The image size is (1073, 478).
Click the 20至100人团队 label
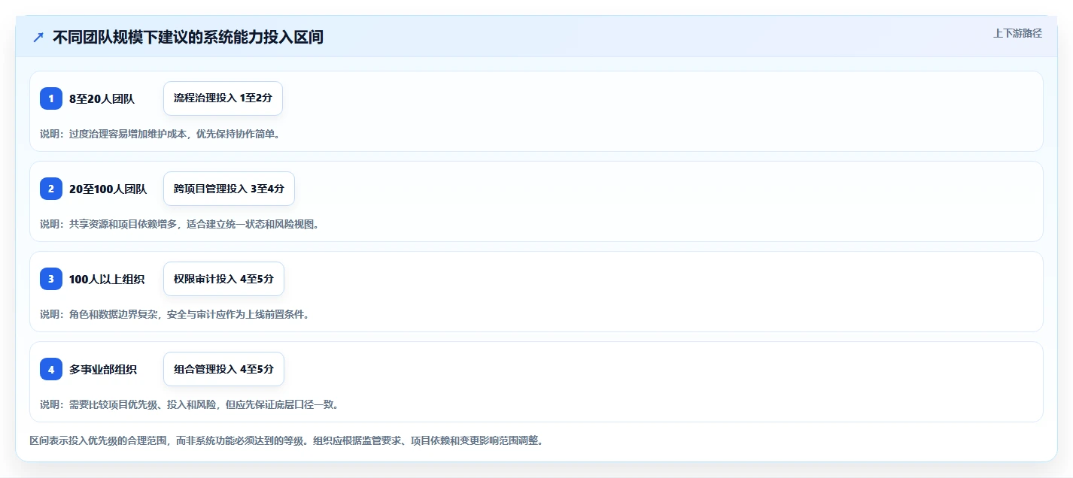(108, 189)
